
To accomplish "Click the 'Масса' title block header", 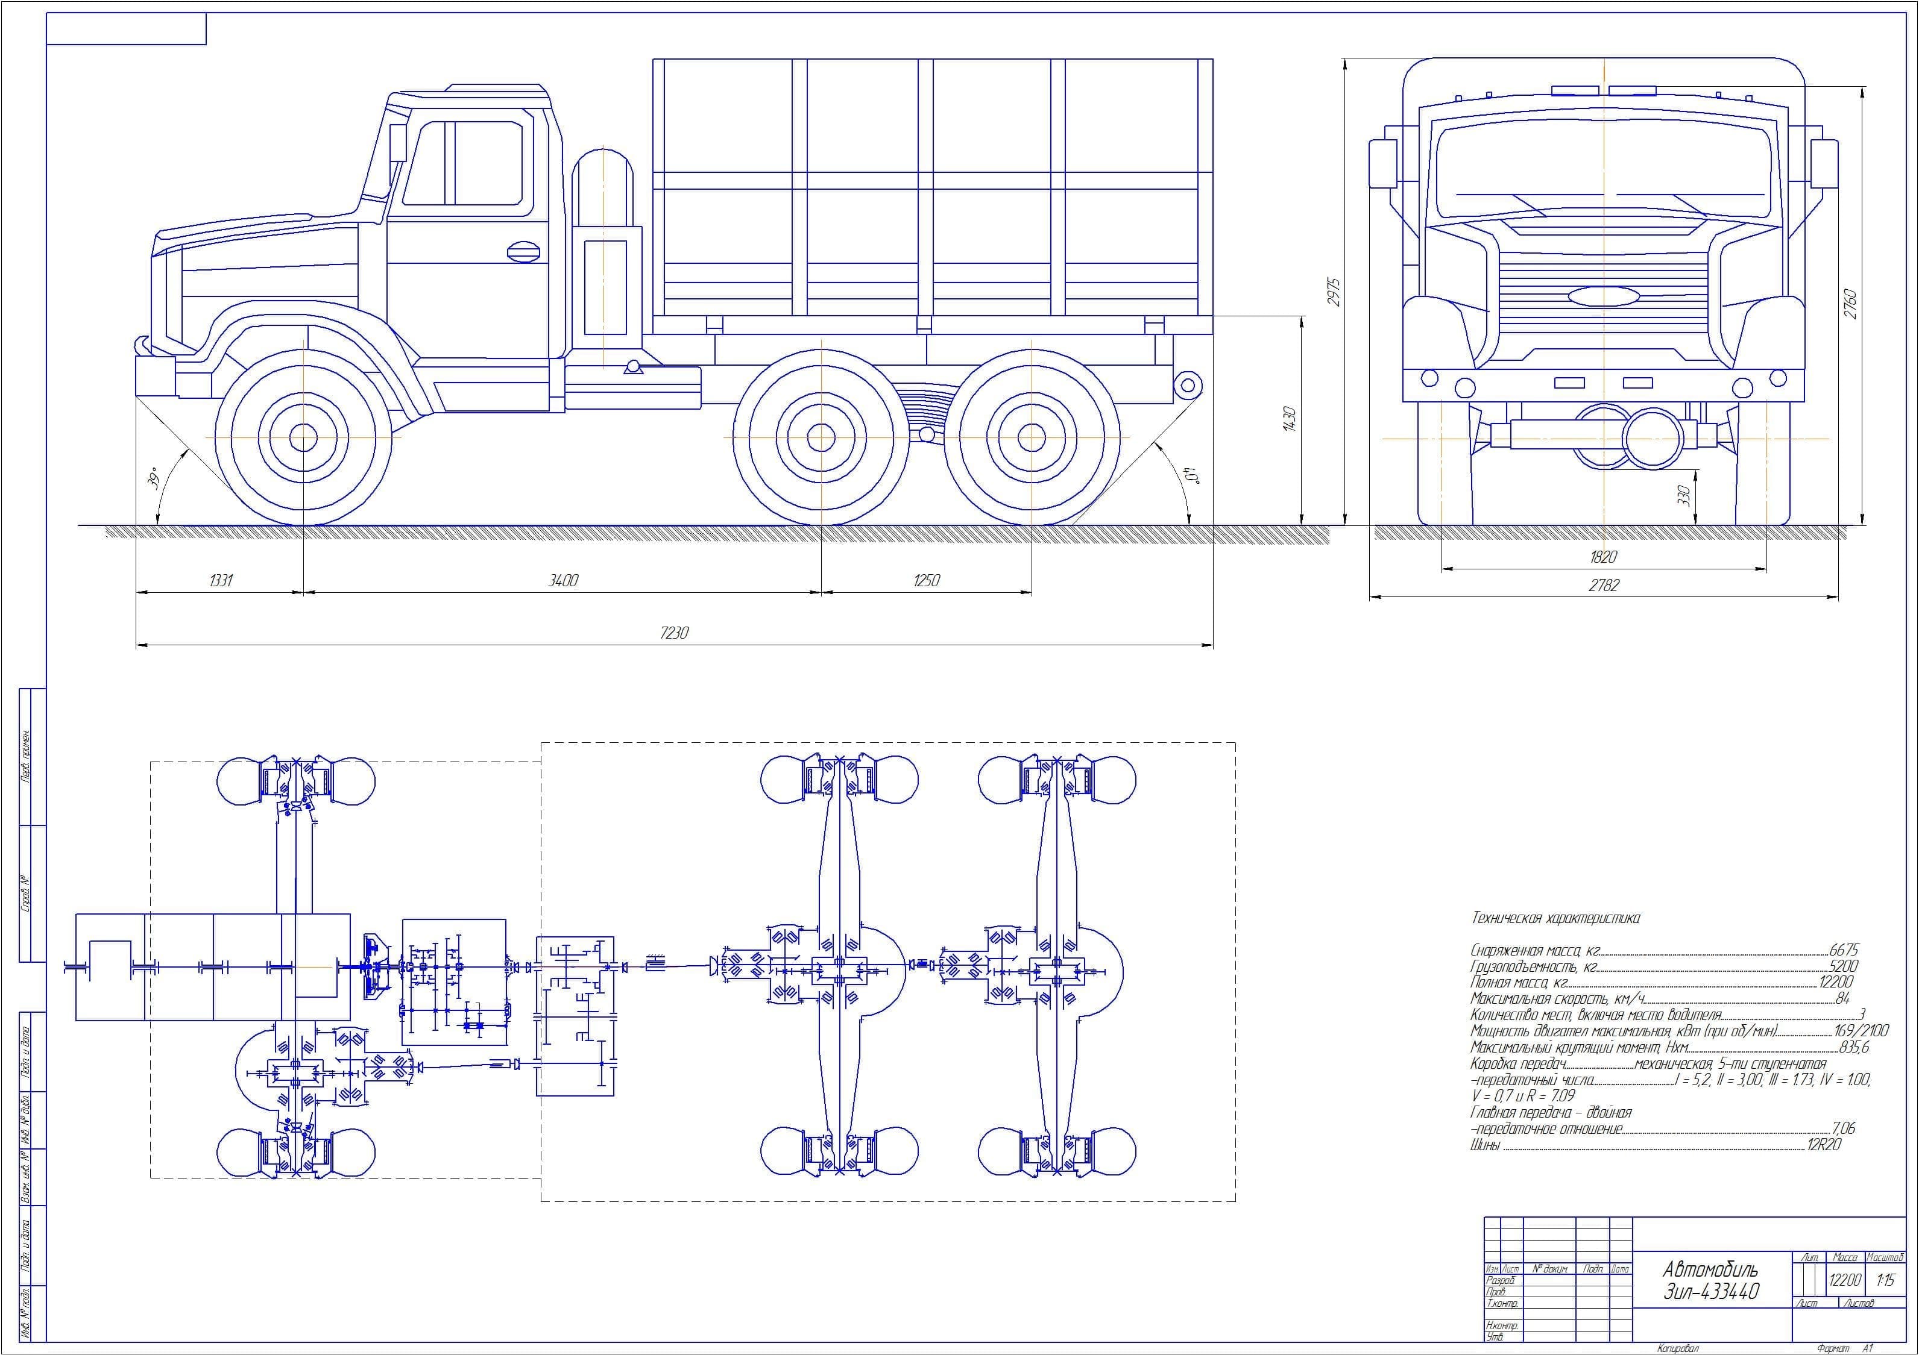I will (1845, 1257).
